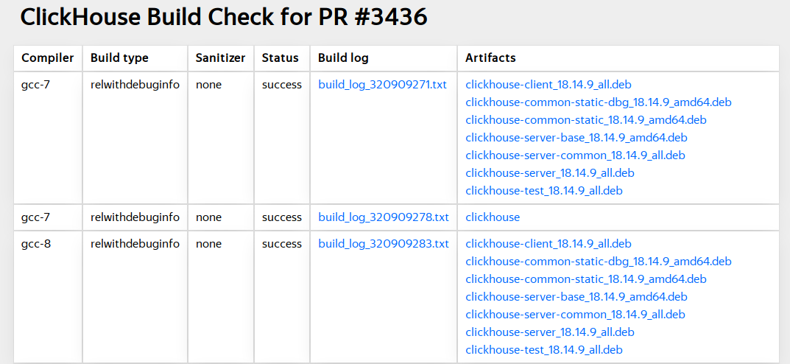Open build_log_320909283.txt link
790x364 pixels.
tap(383, 244)
